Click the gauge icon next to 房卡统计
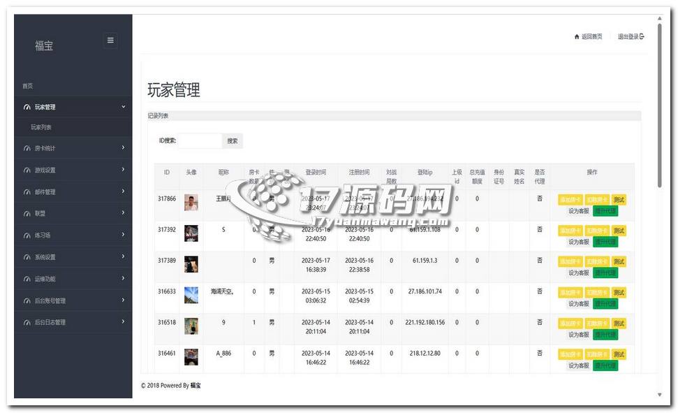678x413 pixels. click(27, 149)
